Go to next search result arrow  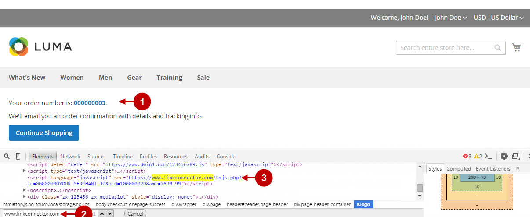(x=109, y=213)
